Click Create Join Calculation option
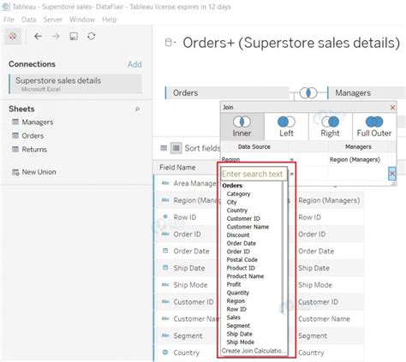406x362 pixels. coord(254,351)
